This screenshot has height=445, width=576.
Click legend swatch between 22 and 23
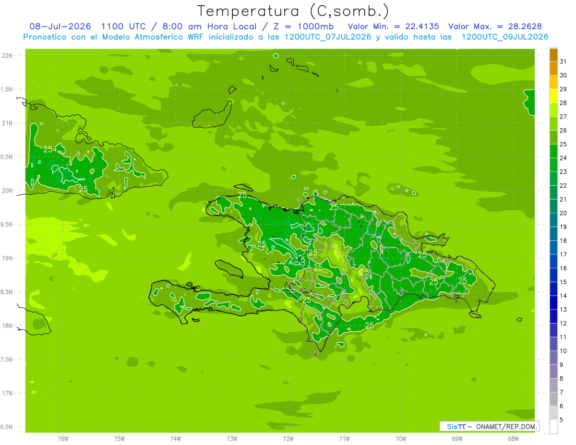coord(553,179)
